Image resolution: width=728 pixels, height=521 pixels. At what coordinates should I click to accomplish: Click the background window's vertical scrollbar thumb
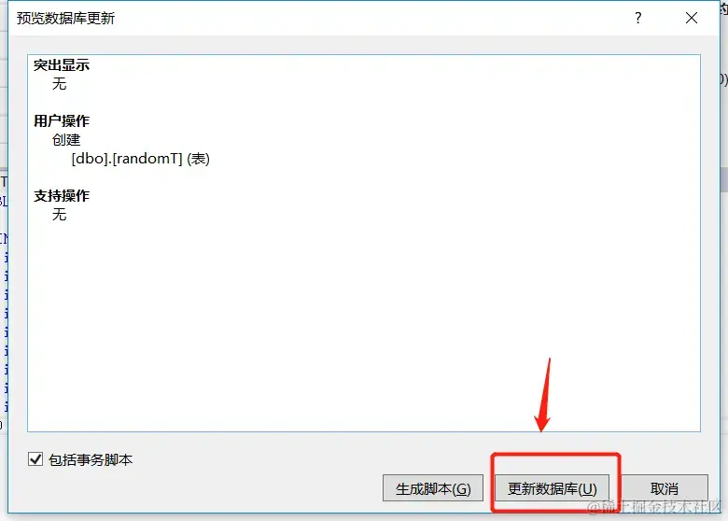coord(724,179)
